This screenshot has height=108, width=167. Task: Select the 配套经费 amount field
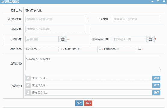click(x=87, y=49)
